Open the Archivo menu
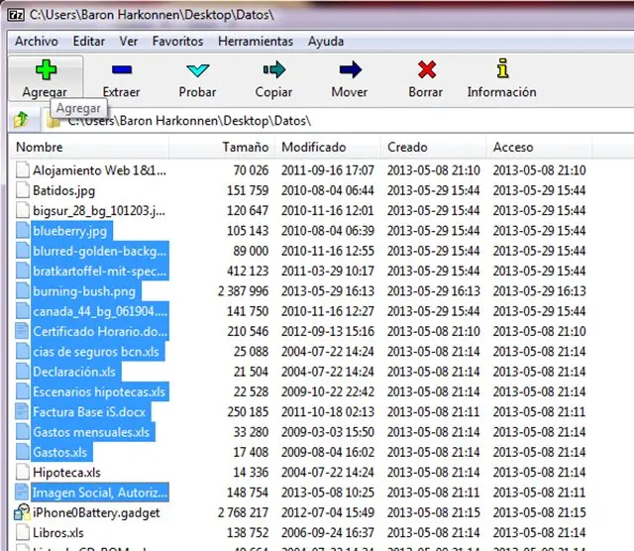 [x=36, y=42]
